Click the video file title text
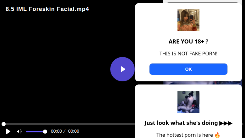This screenshot has height=138, width=245. [47, 9]
